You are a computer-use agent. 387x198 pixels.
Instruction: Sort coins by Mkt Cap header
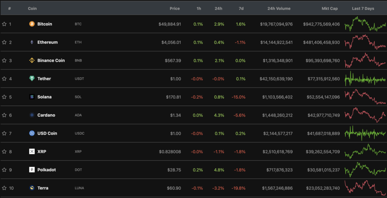pyautogui.click(x=330, y=8)
